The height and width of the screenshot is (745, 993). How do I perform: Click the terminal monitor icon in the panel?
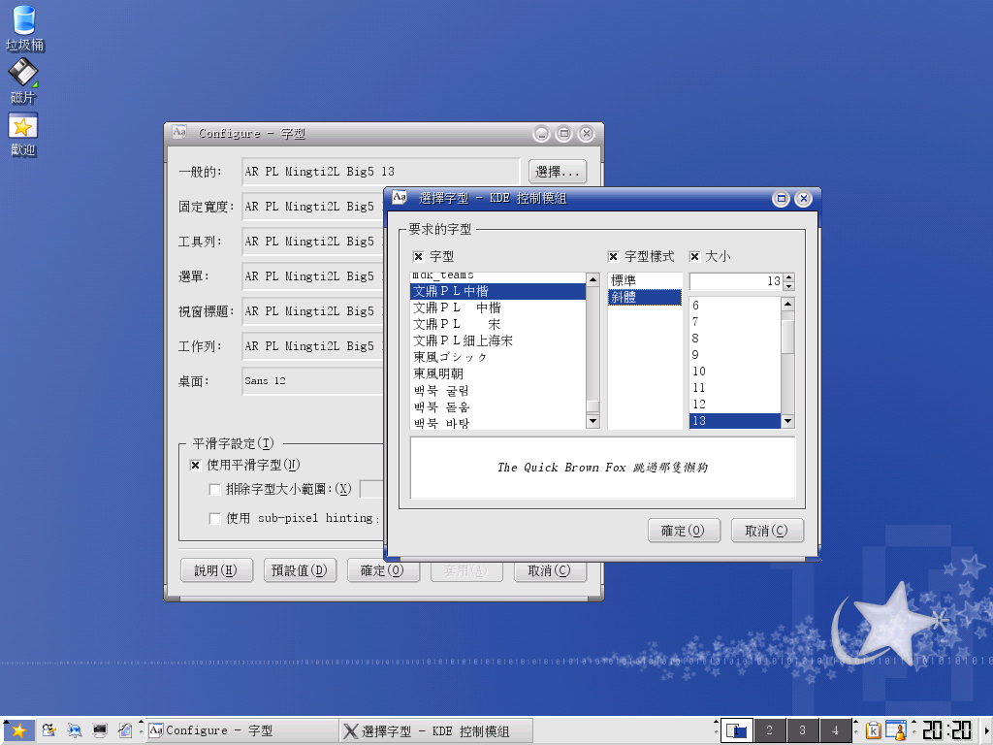[x=99, y=730]
